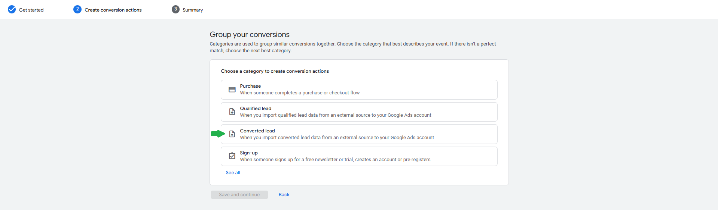Click the document icon beside Qualified lead
The height and width of the screenshot is (210, 718).
232,112
